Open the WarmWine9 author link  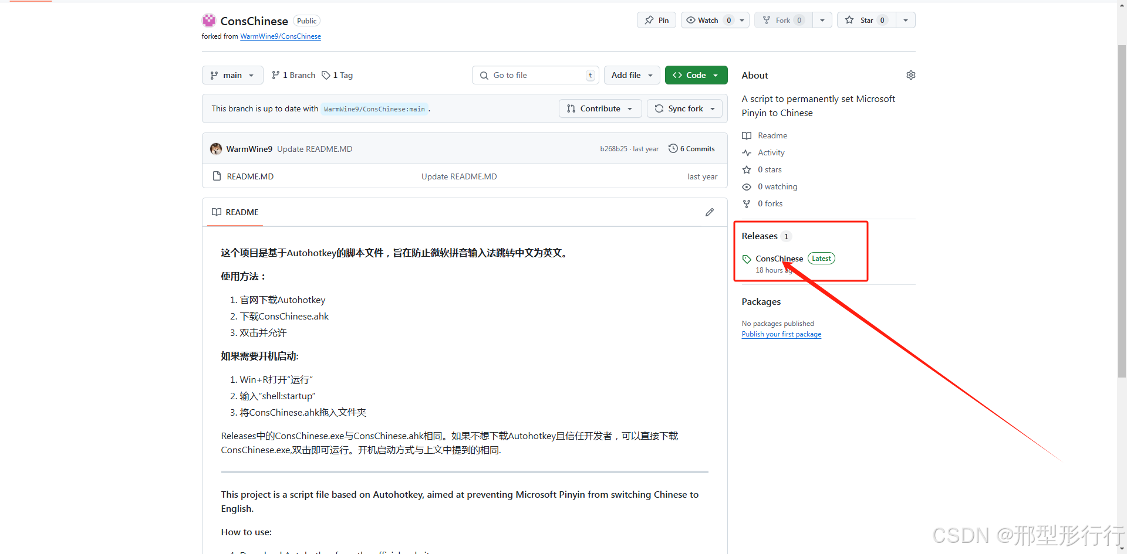pos(249,149)
